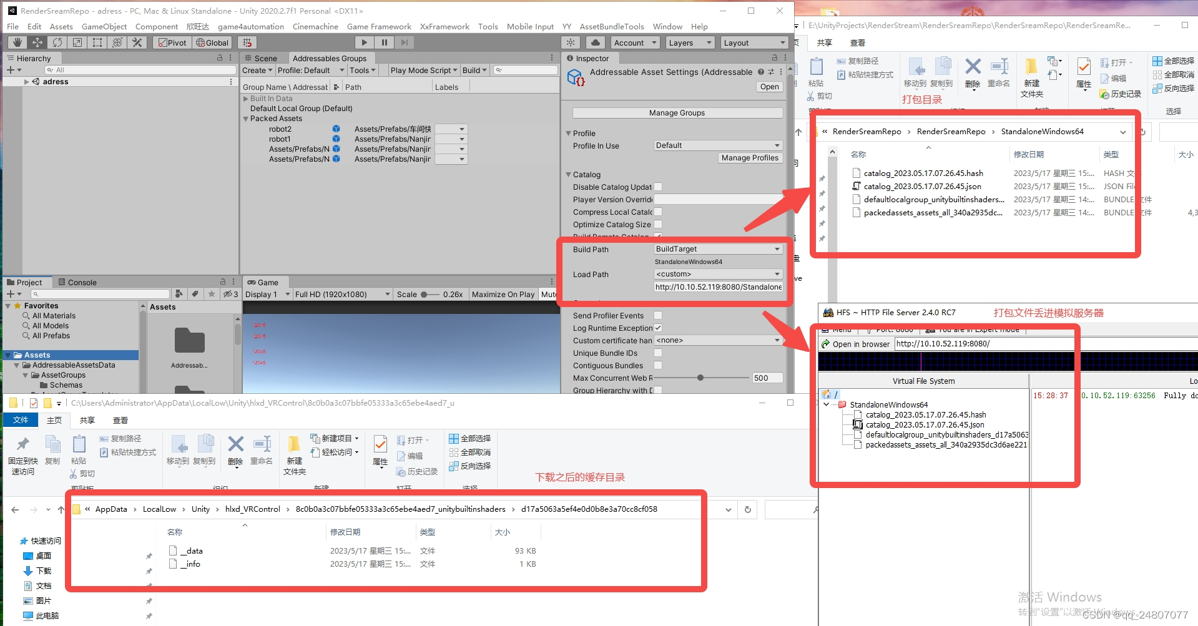The width and height of the screenshot is (1198, 626).
Task: Open the Play Mode Script dropdown
Action: point(423,70)
